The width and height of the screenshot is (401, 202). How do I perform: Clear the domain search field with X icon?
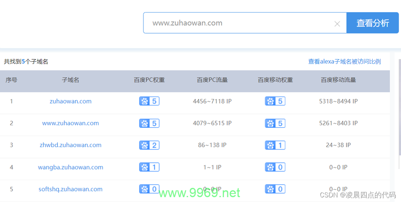coord(337,24)
